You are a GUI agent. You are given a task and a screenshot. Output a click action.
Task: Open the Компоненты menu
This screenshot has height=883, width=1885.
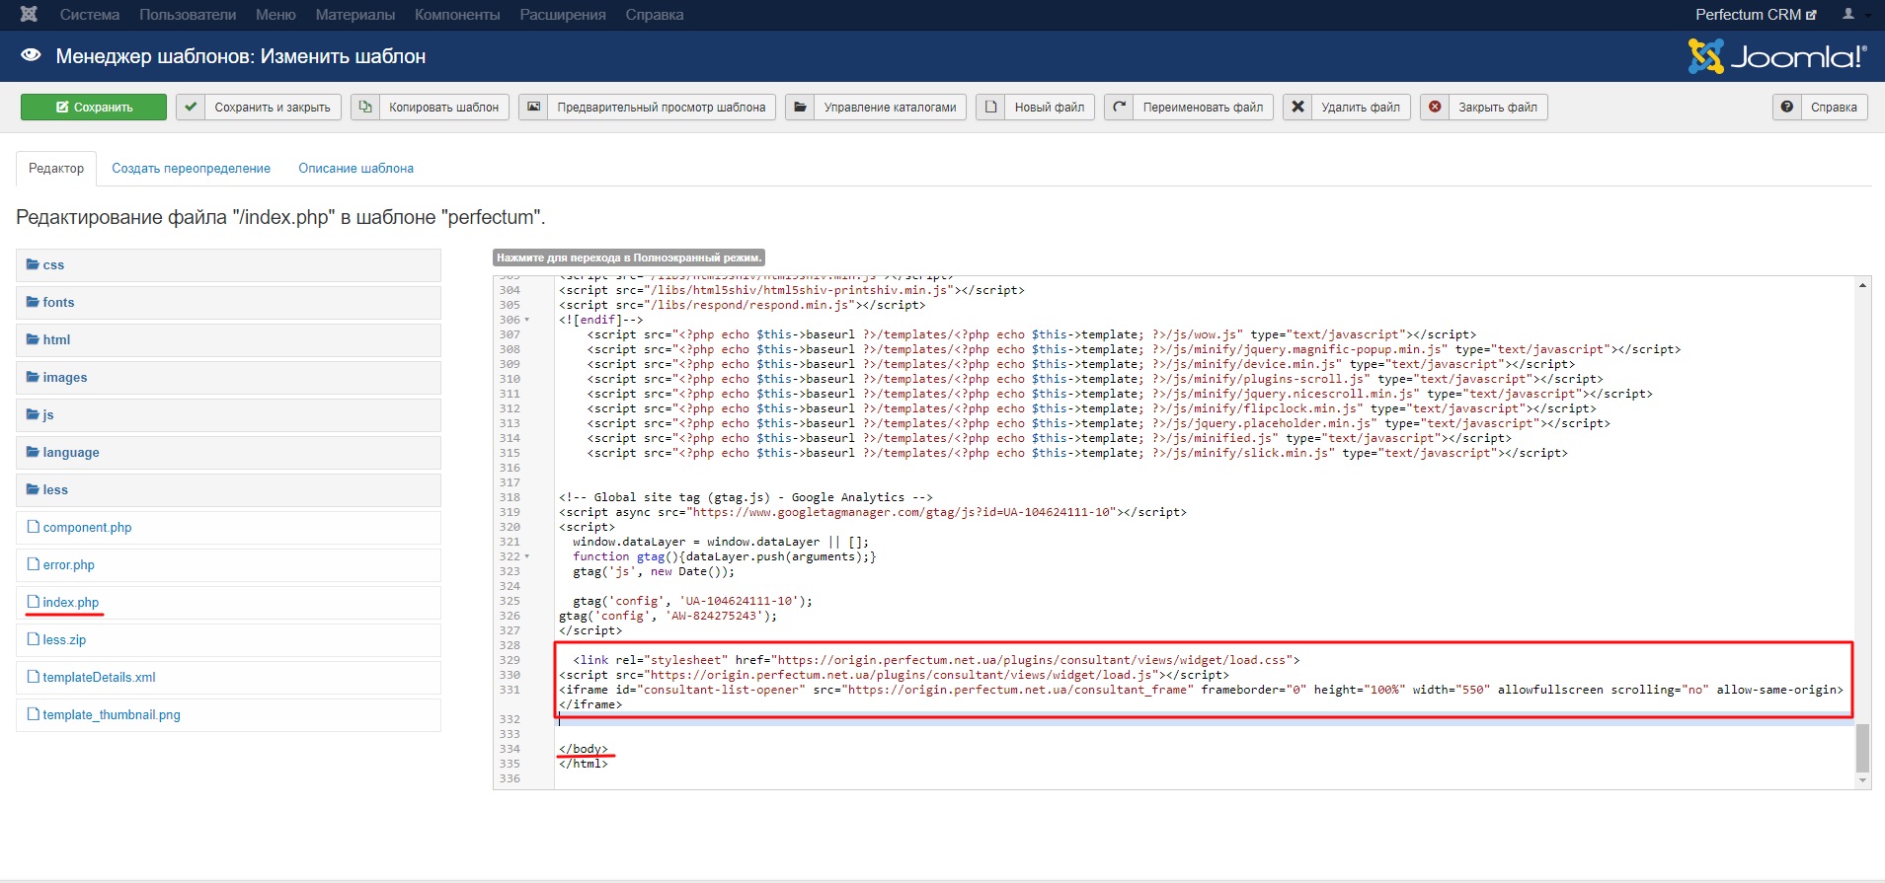tap(457, 15)
